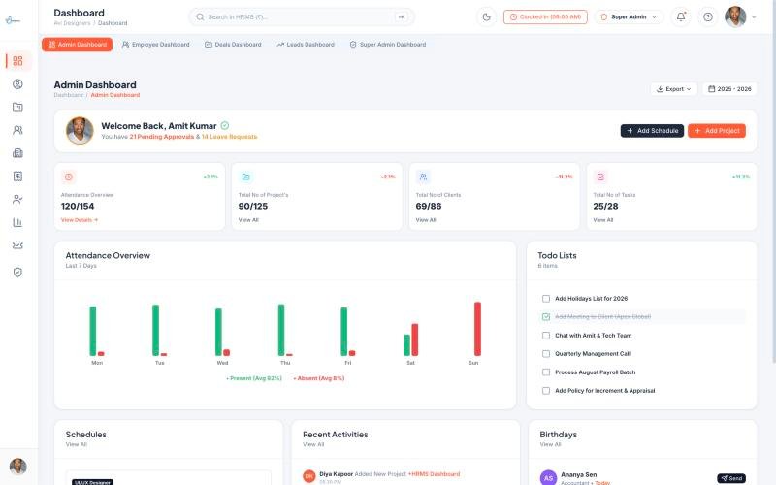Toggle dark mode moon icon
Screen dimensions: 776x485
click(487, 16)
